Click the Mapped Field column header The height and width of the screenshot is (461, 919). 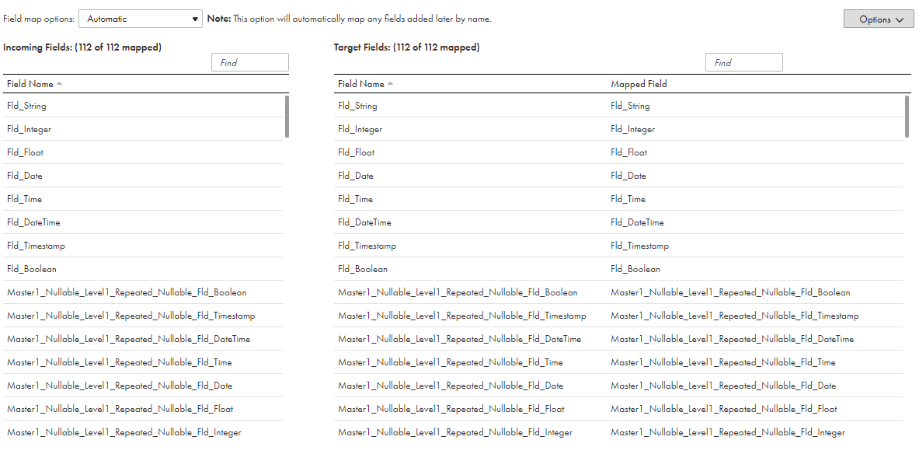[x=639, y=84]
